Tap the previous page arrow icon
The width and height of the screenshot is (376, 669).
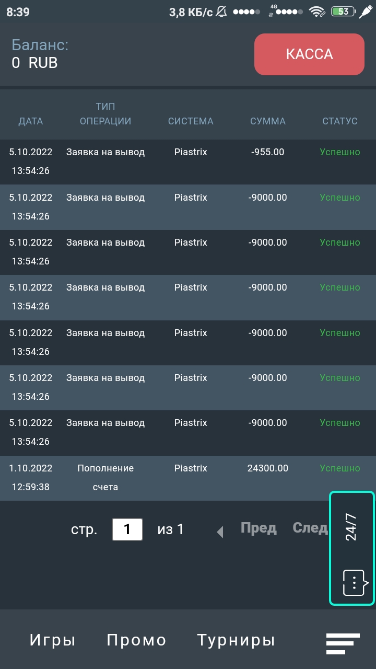220,532
